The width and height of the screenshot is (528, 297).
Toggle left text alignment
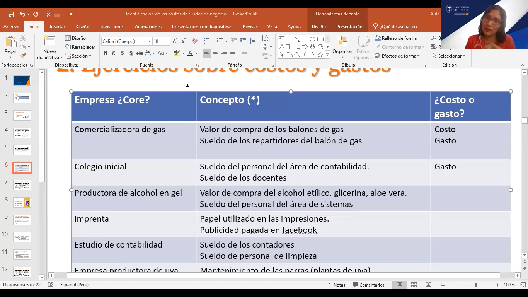(x=207, y=53)
